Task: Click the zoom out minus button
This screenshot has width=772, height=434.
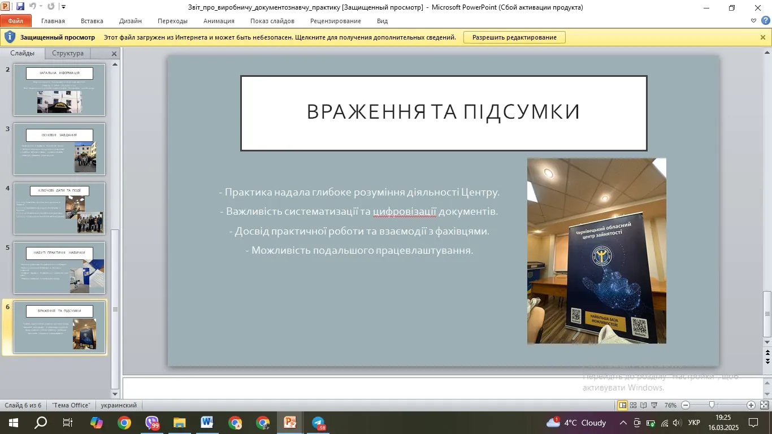Action: tap(686, 405)
